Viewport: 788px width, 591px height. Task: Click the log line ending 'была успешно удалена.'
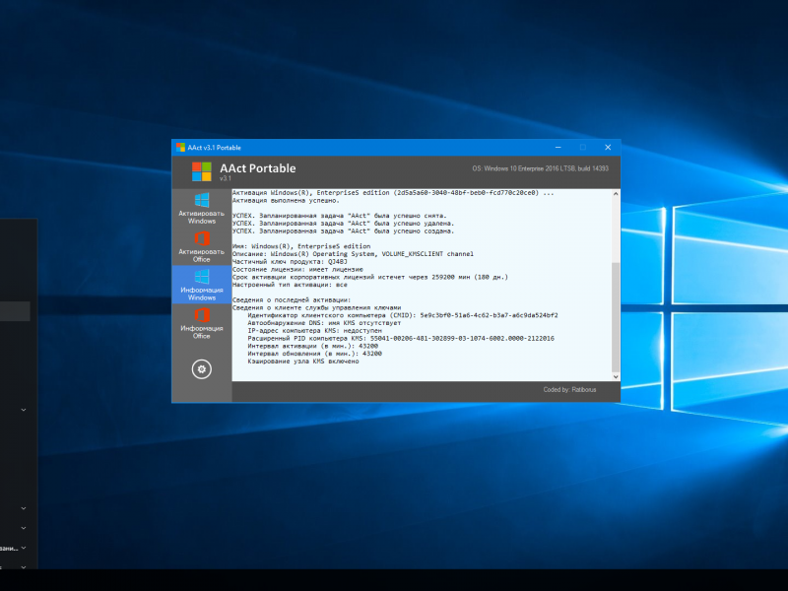343,224
